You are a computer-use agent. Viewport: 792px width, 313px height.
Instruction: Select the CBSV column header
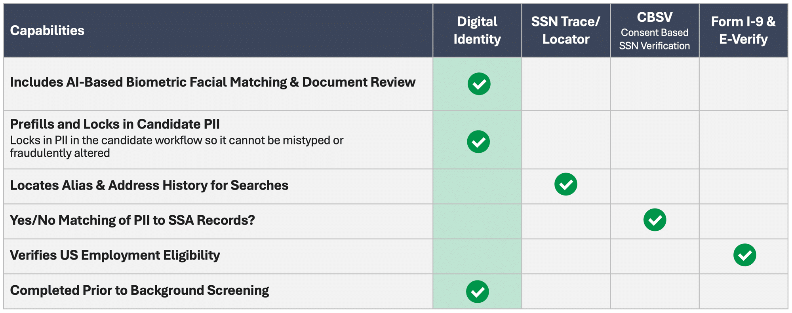pos(654,17)
